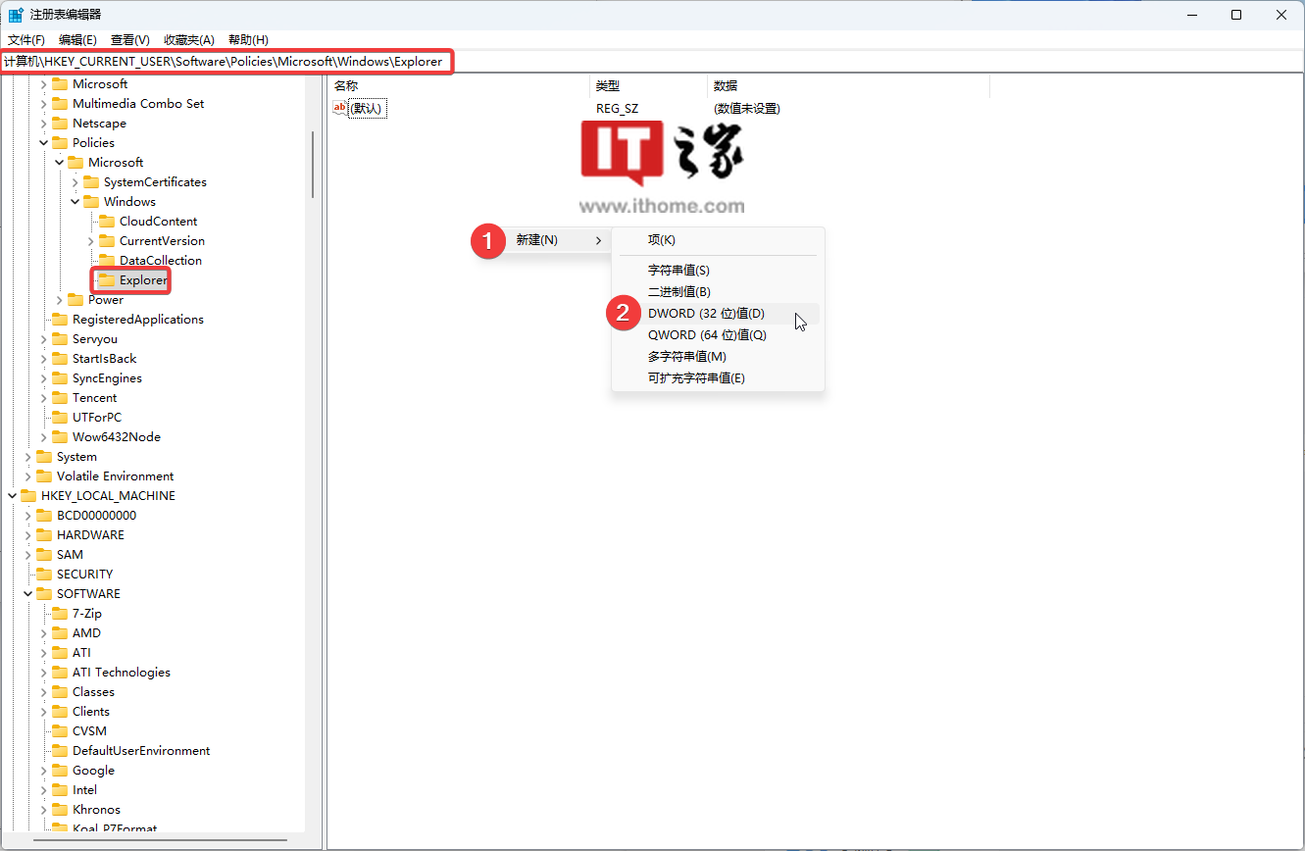Viewport: 1305px width, 851px height.
Task: Collapse the SOFTWARE node under HKEY_LOCAL_MACHINE
Action: 27,594
